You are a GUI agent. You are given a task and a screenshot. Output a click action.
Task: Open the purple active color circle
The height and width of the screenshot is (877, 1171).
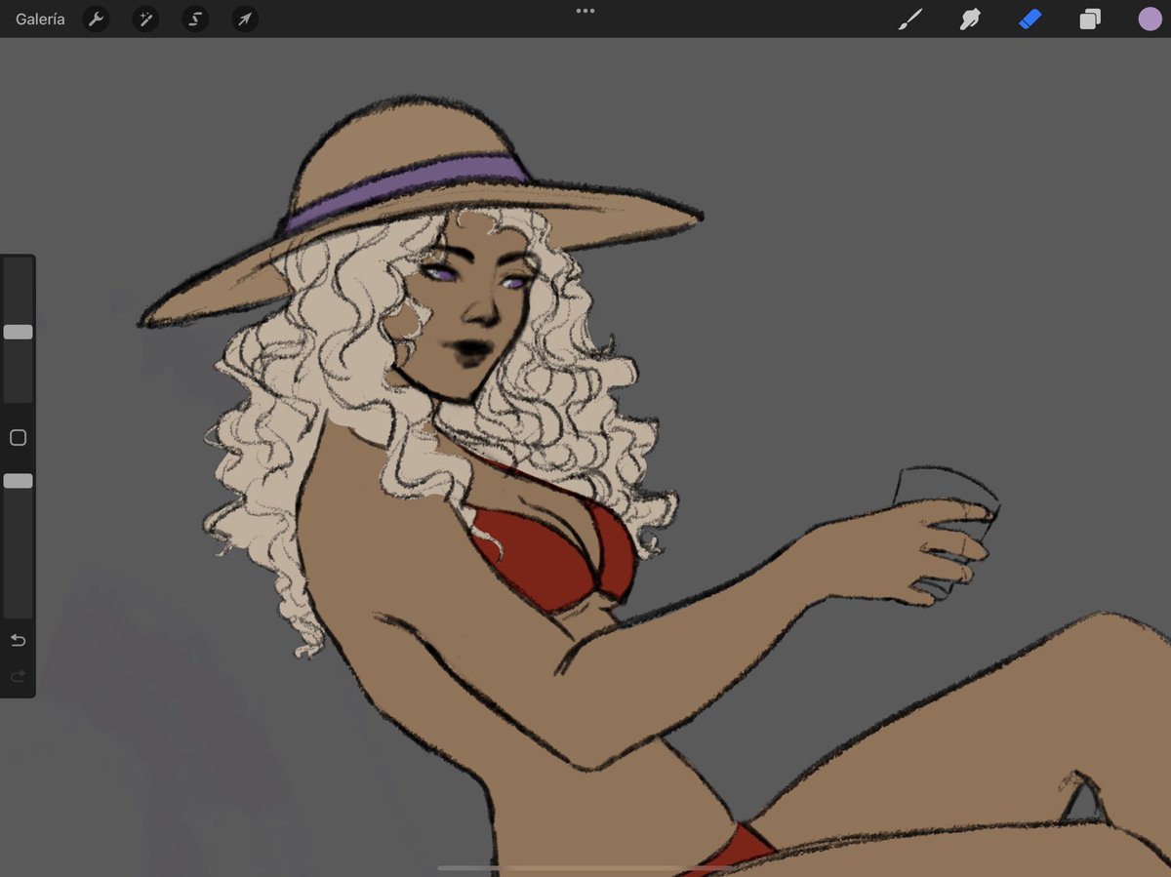pos(1150,19)
